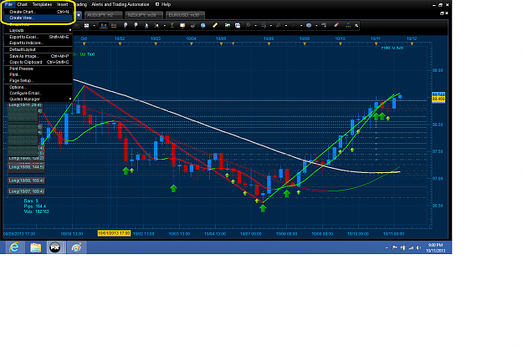
Task: Open Internet Explorer from the taskbar
Action: tap(14, 247)
